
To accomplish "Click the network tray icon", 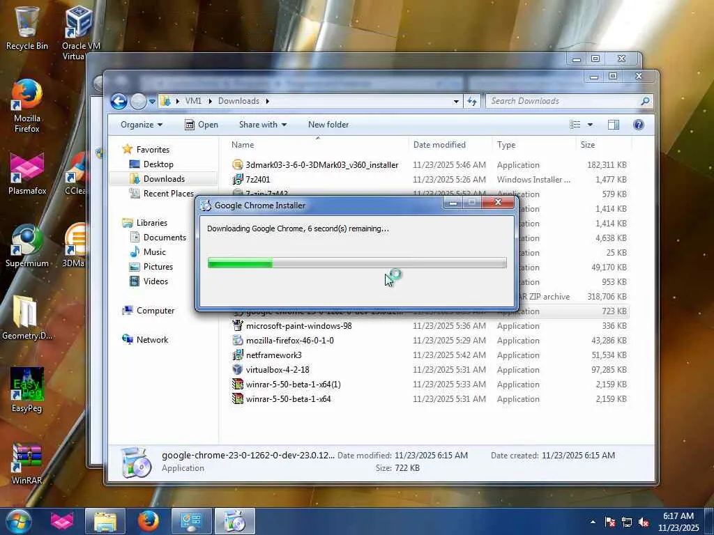I will point(627,522).
